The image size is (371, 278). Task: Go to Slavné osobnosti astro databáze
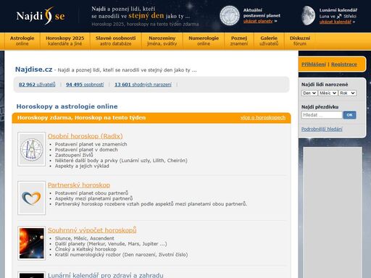[x=115, y=41]
